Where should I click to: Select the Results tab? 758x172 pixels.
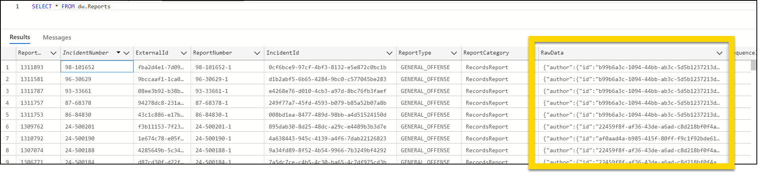pos(20,37)
